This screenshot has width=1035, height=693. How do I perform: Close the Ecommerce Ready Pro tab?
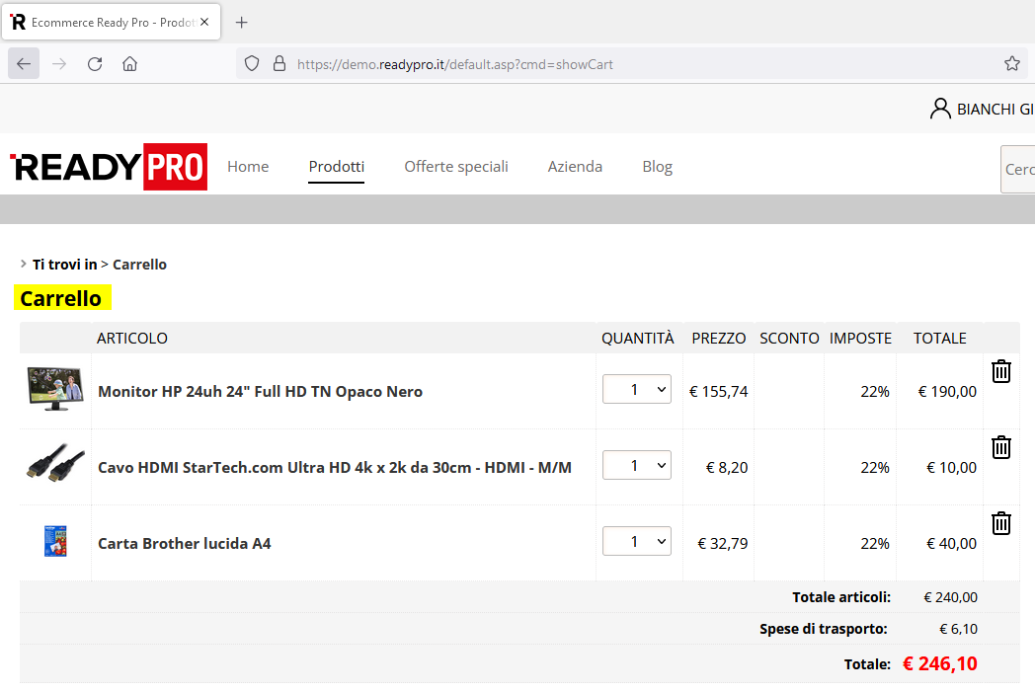(204, 22)
